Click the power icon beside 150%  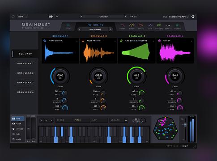13,17
